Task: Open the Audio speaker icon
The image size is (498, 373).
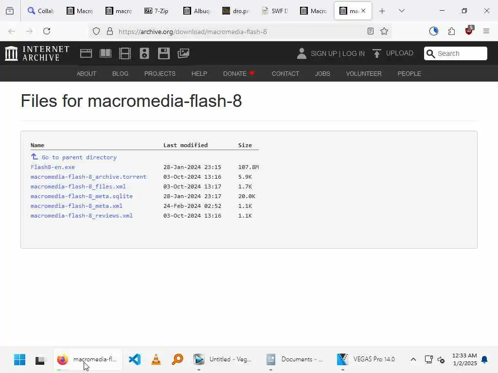Action: click(144, 53)
